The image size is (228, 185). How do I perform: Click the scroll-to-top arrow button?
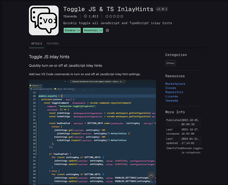[151, 175]
